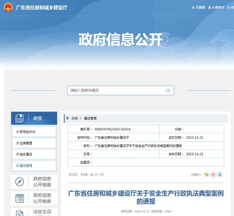Viewport: 234px width, 216px height.
Task: Share article via QQ icon
Action: [220, 174]
